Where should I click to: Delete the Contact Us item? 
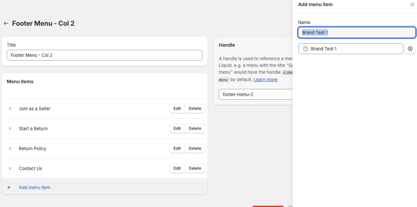(x=195, y=168)
